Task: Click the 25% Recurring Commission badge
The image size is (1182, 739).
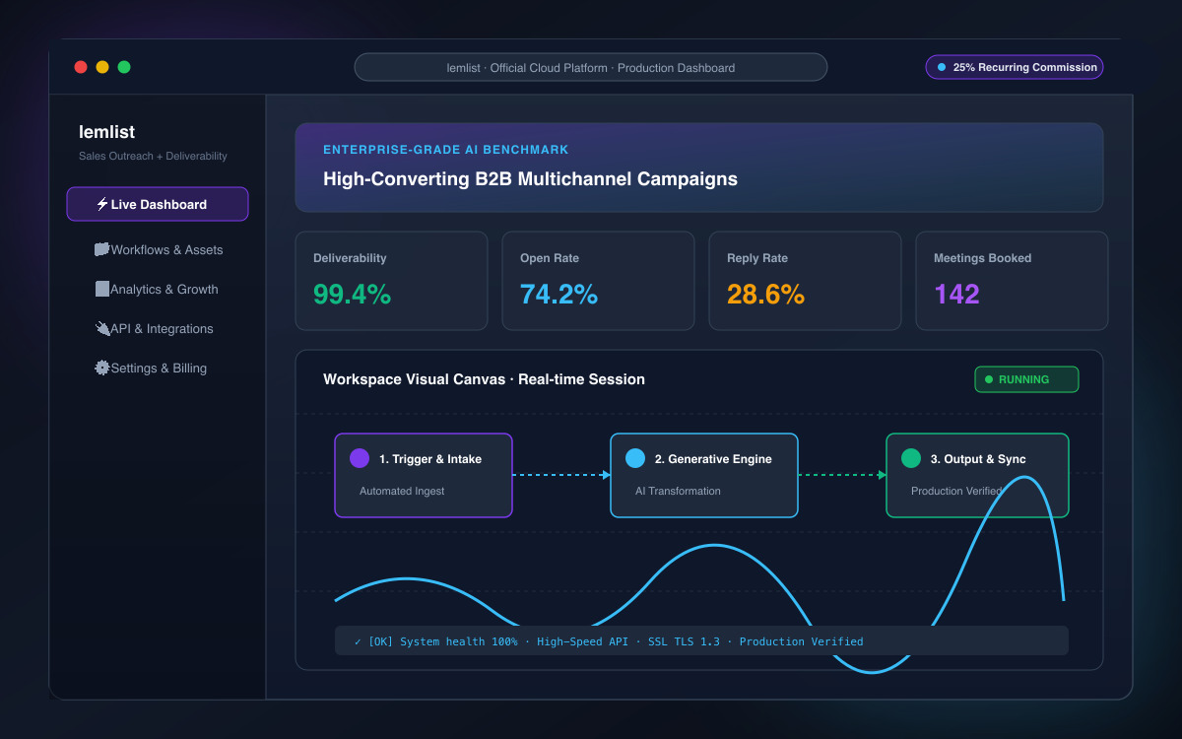Action: coord(1015,67)
